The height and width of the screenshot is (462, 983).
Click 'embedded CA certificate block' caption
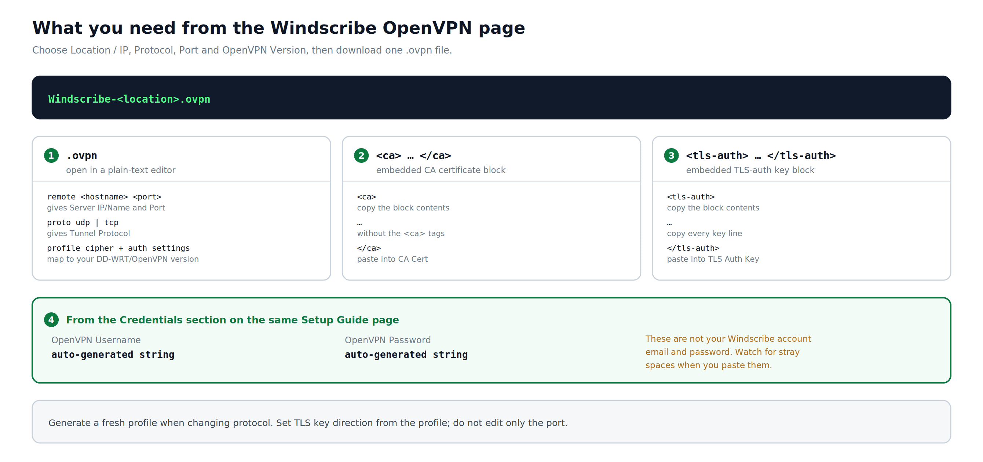pos(441,170)
